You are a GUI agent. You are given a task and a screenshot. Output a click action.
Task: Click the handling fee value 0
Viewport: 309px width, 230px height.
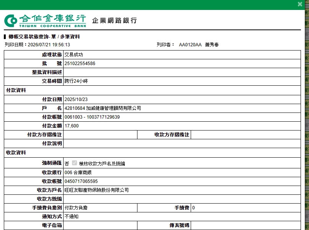coord(193,208)
